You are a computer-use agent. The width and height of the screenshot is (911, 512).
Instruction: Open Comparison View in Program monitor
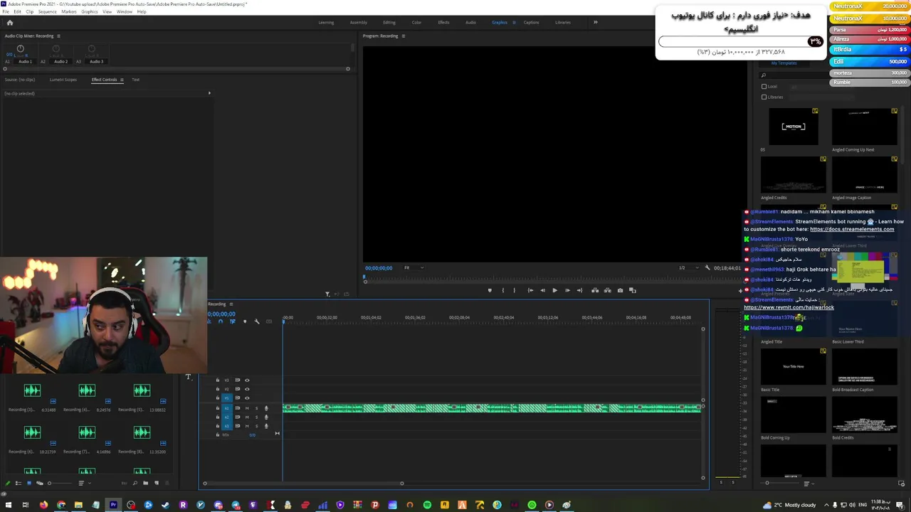pyautogui.click(x=632, y=290)
